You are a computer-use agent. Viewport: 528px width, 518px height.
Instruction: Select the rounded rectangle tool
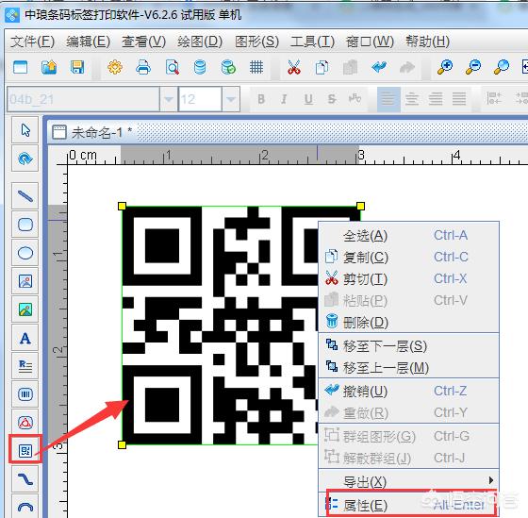tap(25, 225)
